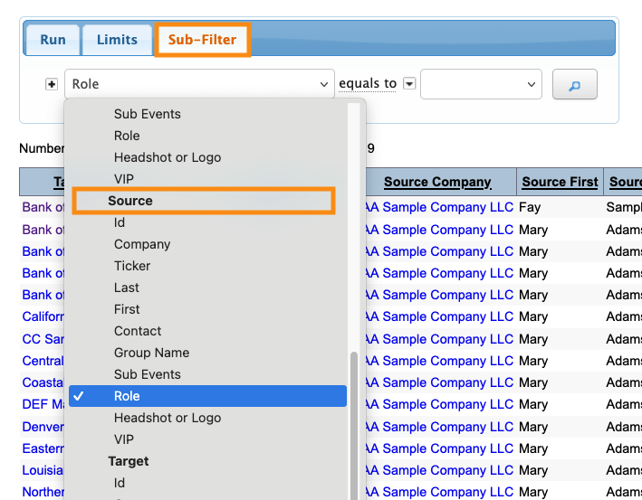Choose the Contact option
The height and width of the screenshot is (500, 642).
point(138,331)
